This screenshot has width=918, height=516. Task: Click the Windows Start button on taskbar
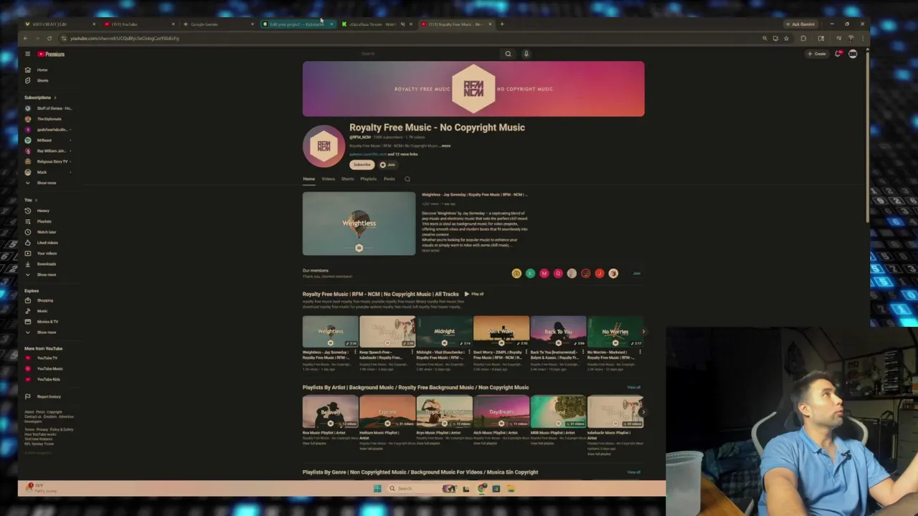377,489
